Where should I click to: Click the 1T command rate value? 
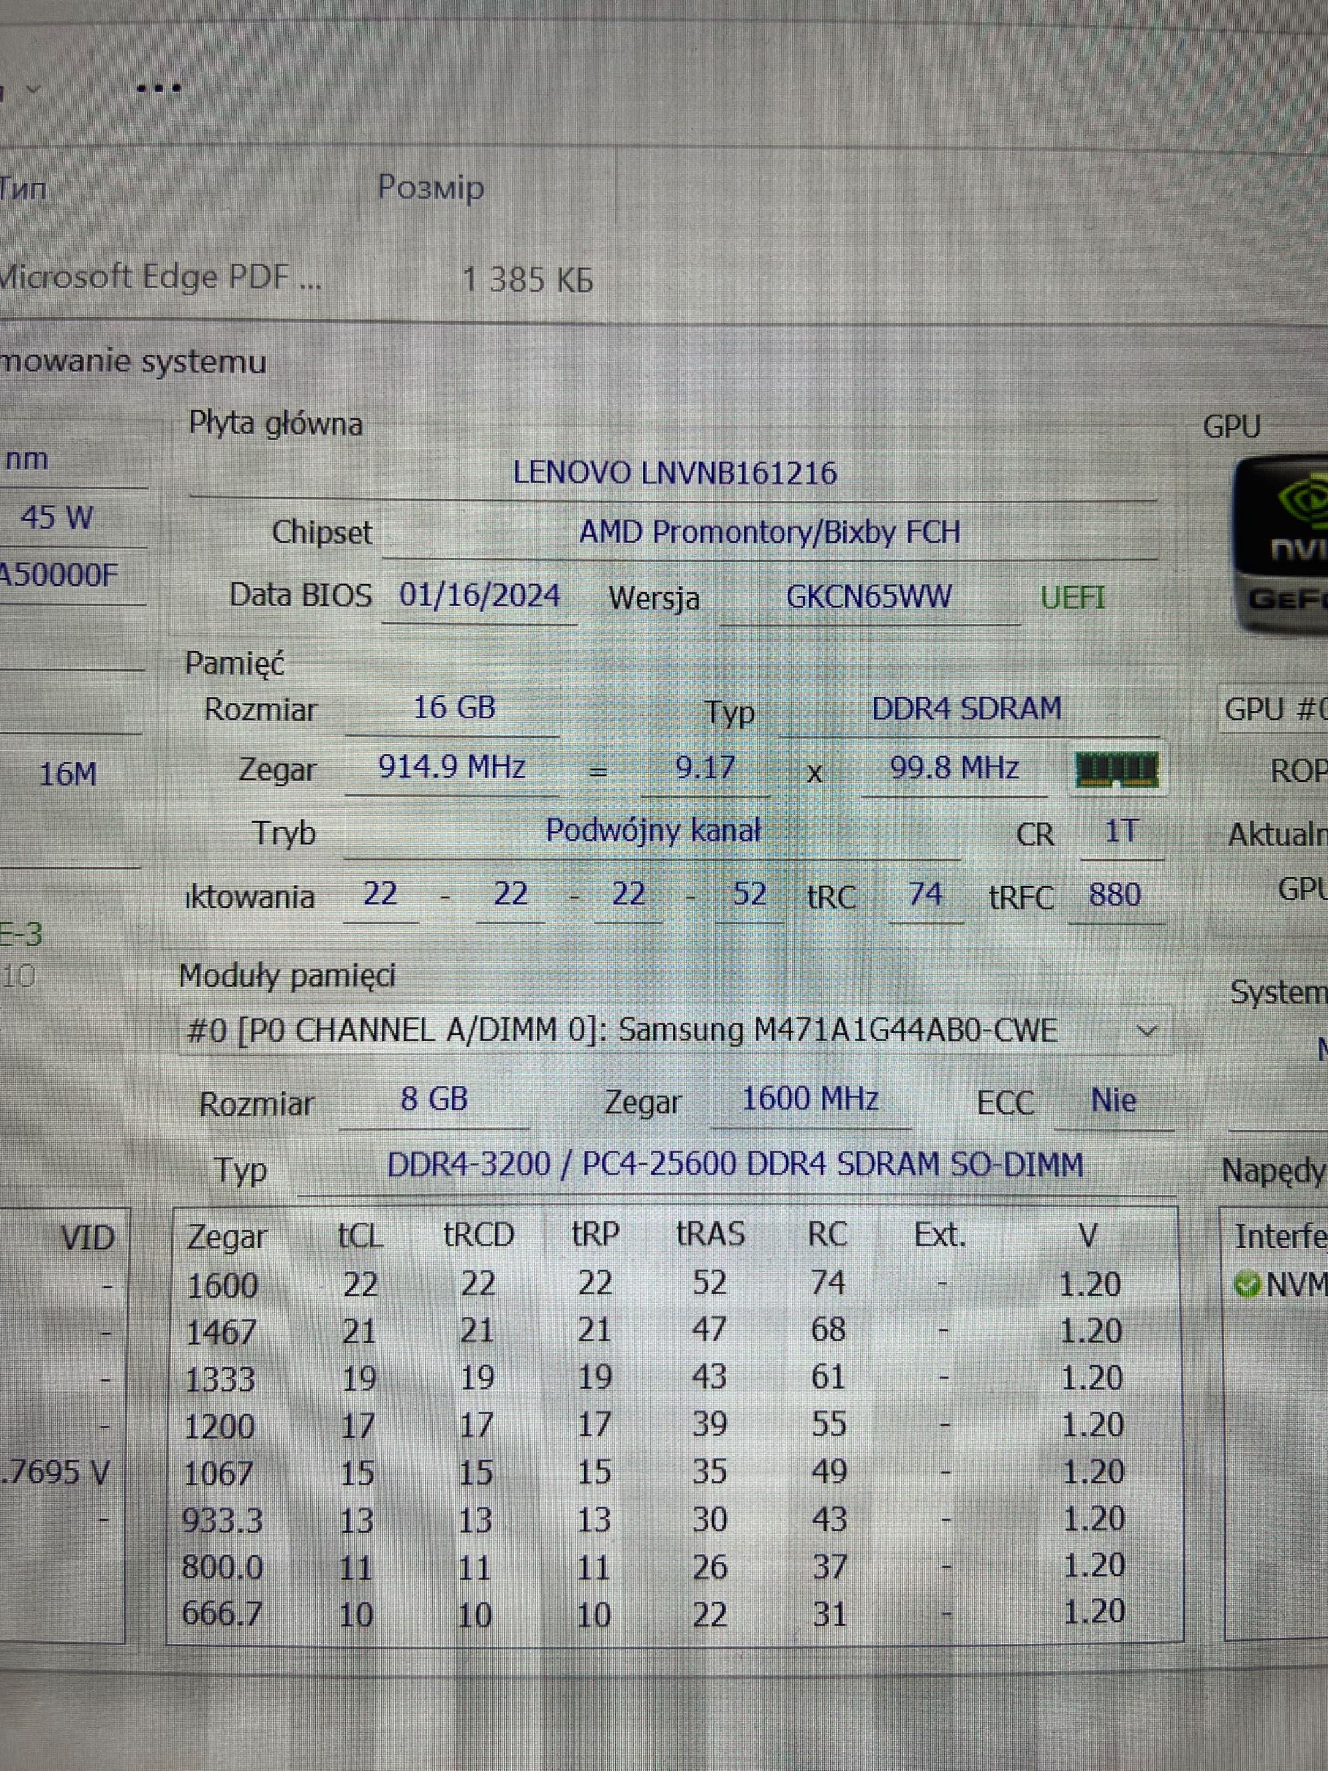1121,832
